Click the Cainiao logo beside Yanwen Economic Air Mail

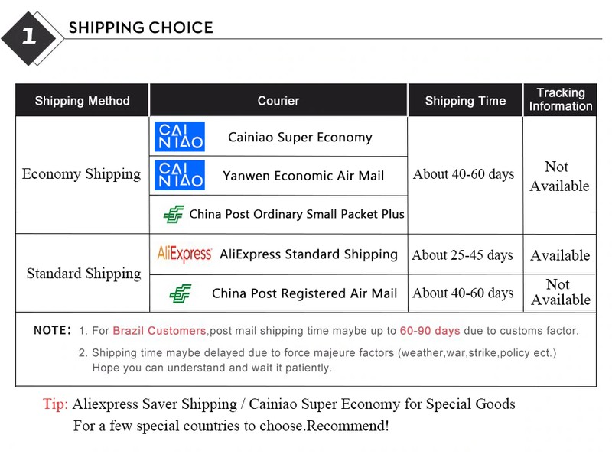(x=180, y=175)
